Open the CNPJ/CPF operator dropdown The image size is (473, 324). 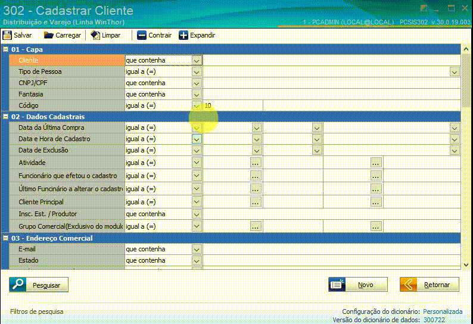[x=197, y=83]
